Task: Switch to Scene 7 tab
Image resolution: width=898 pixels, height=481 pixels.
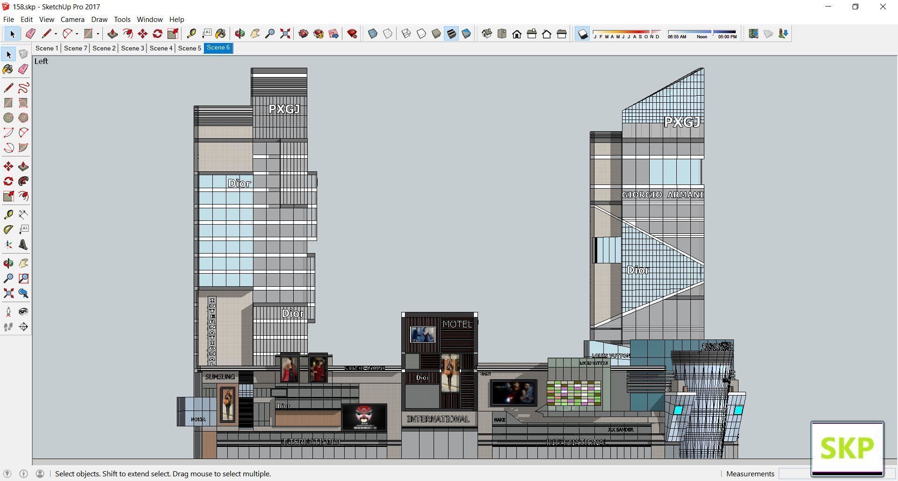Action: [75, 48]
